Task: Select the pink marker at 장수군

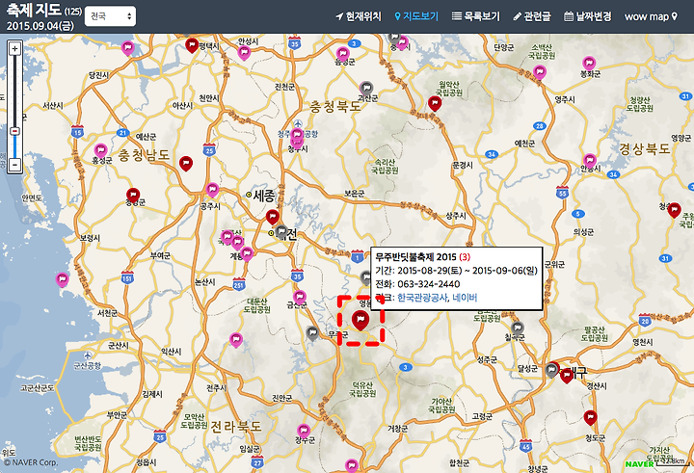Action: (304, 431)
